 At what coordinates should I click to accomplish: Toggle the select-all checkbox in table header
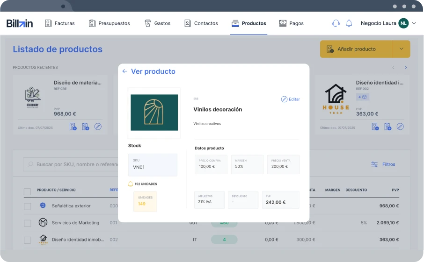[x=27, y=191]
